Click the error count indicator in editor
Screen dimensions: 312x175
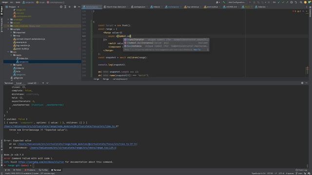click(x=294, y=11)
